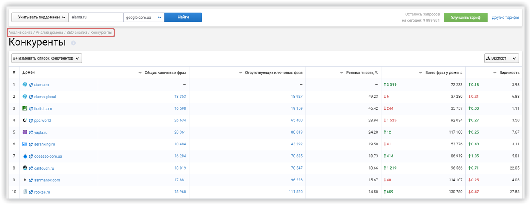Click the globe favicon of elama.global row
The height and width of the screenshot is (205, 531).
[x=25, y=97]
